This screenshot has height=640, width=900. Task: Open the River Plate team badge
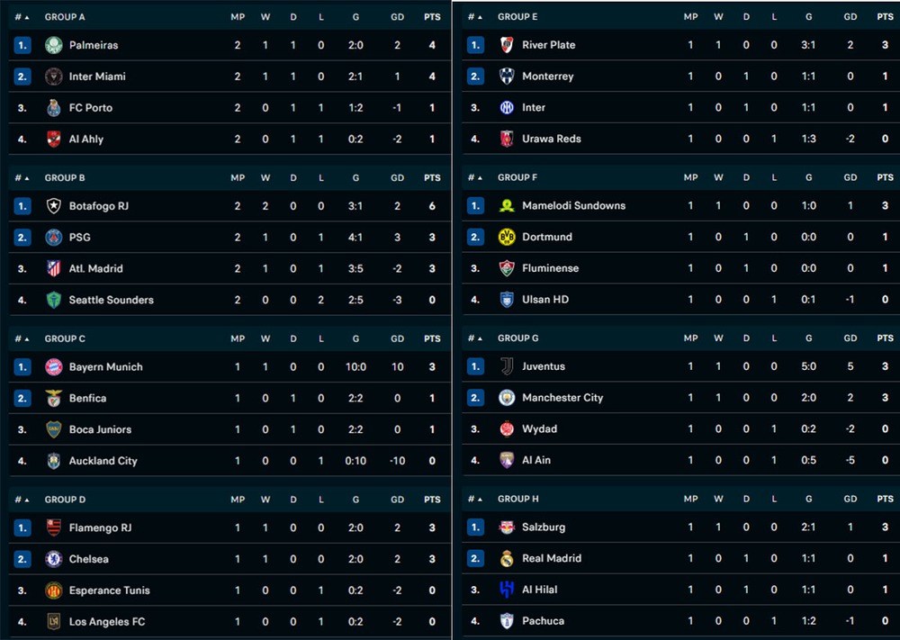507,45
